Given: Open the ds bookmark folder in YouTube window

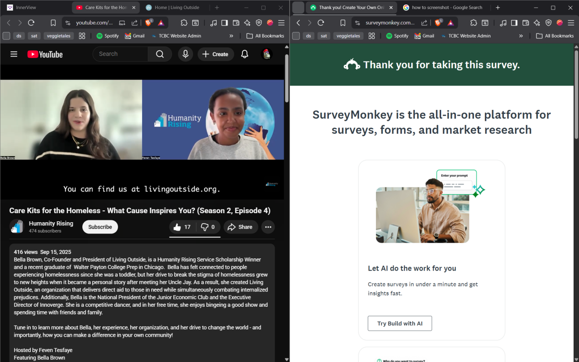Looking at the screenshot, I should pyautogui.click(x=19, y=36).
